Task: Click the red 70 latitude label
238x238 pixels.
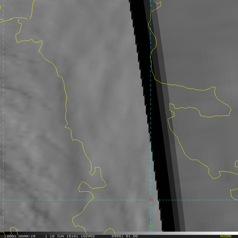Action: [x=151, y=200]
